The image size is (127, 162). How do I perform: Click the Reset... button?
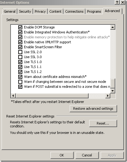[x=103, y=123]
